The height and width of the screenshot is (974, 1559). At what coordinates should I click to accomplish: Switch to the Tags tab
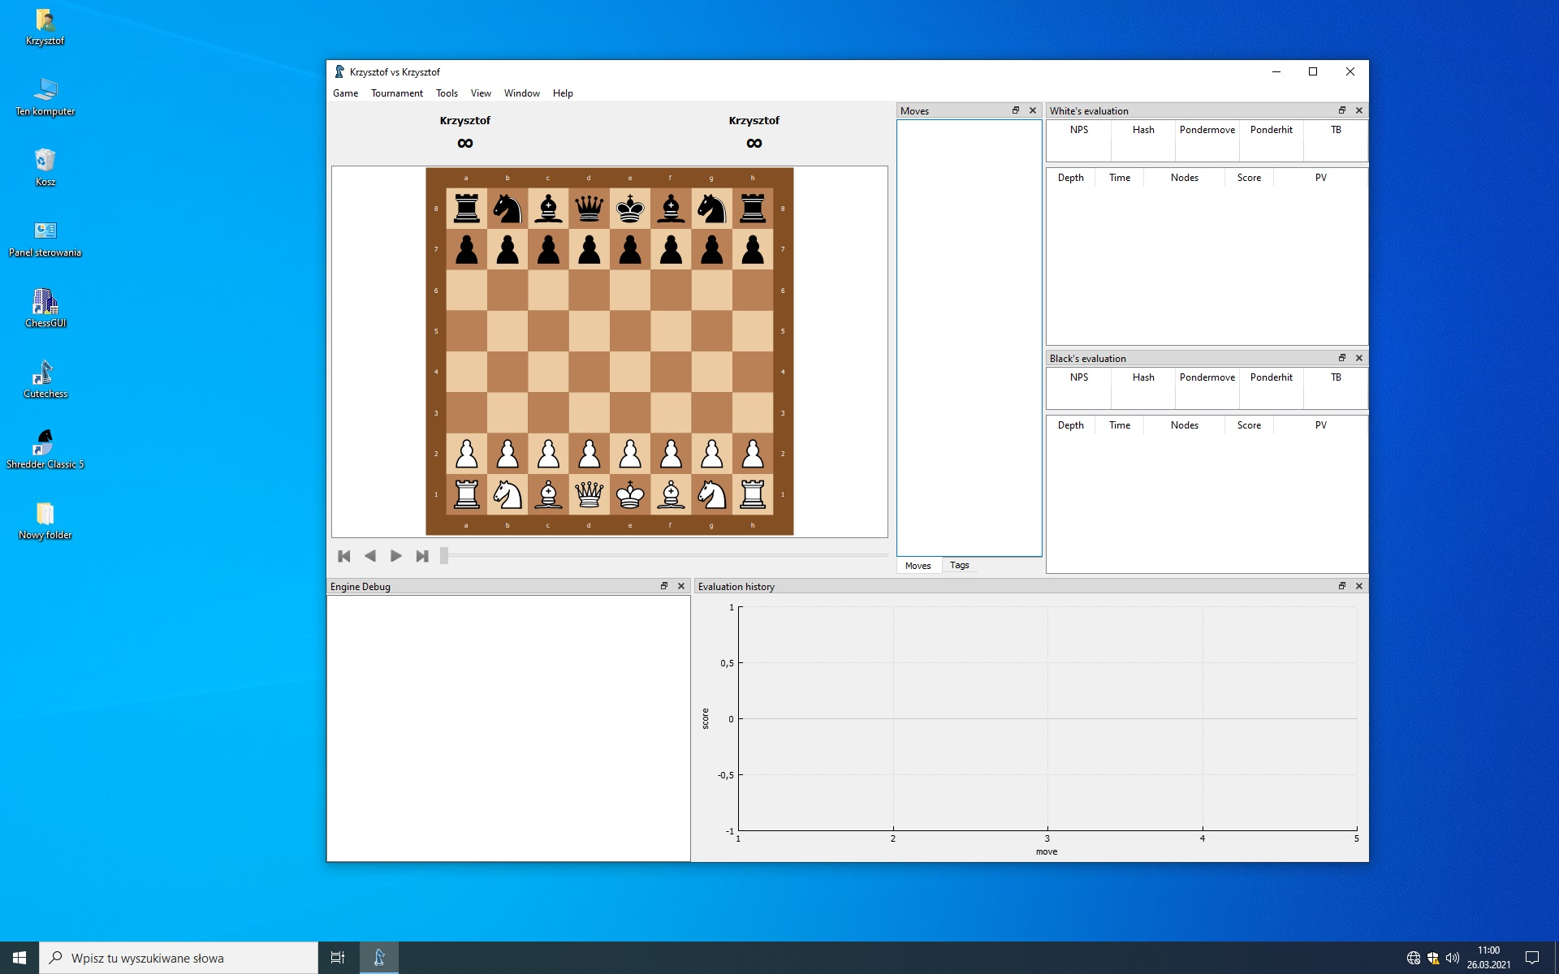(x=959, y=565)
